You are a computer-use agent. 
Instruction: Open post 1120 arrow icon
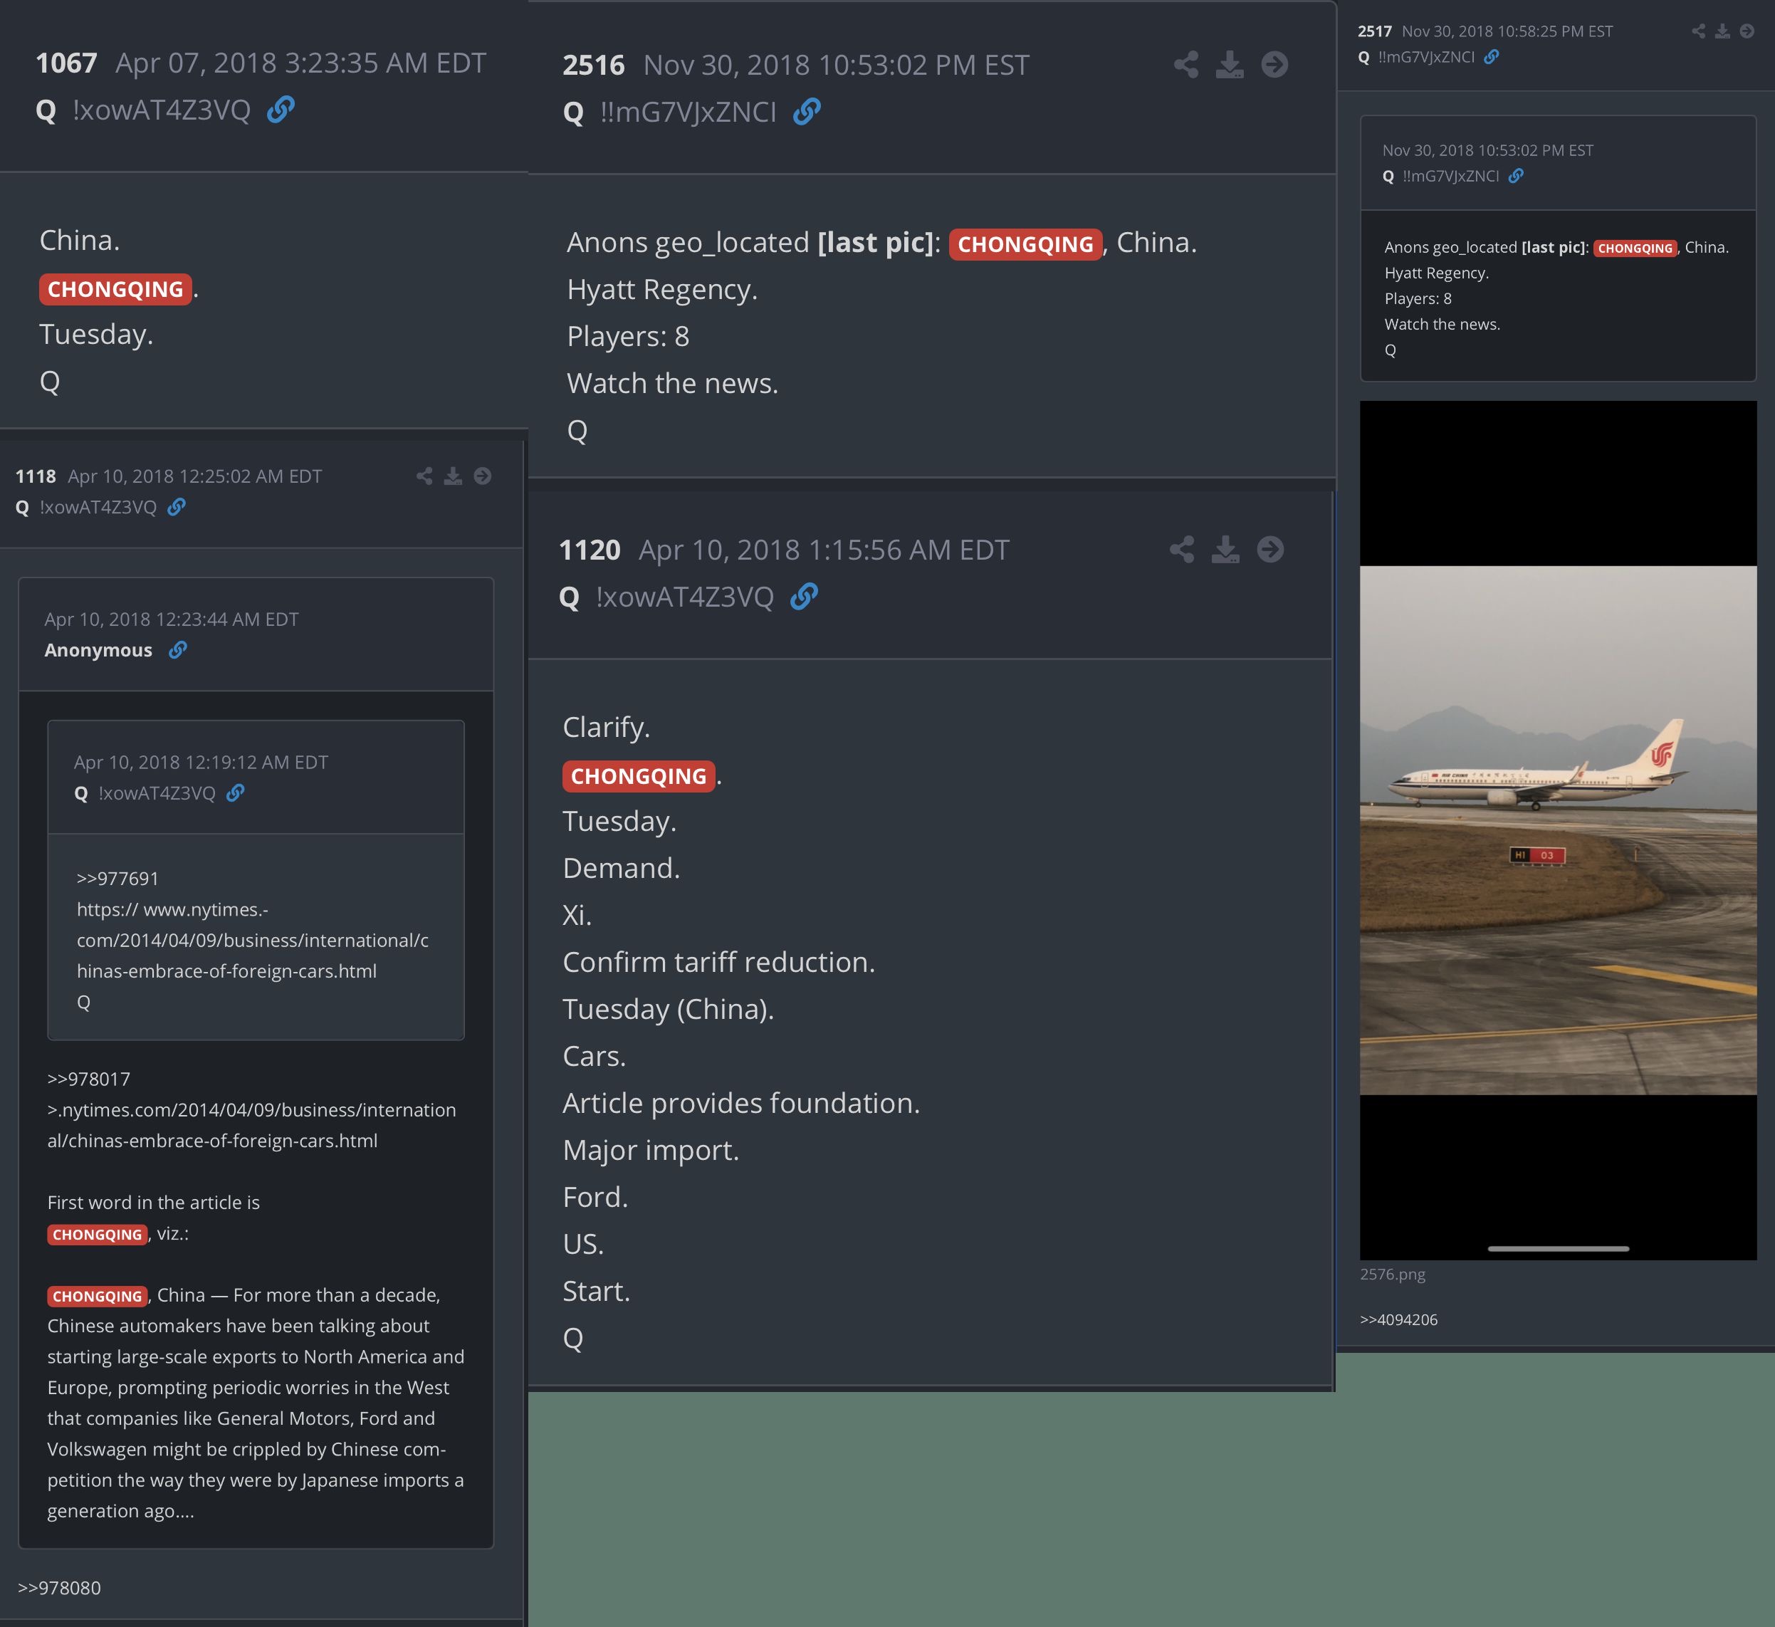pos(1269,550)
